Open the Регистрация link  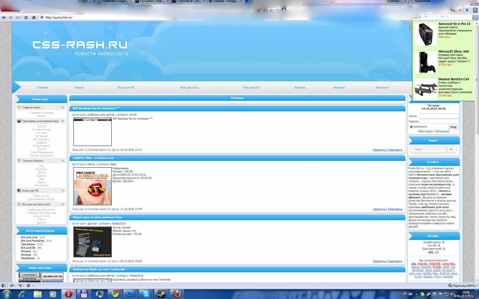442,131
